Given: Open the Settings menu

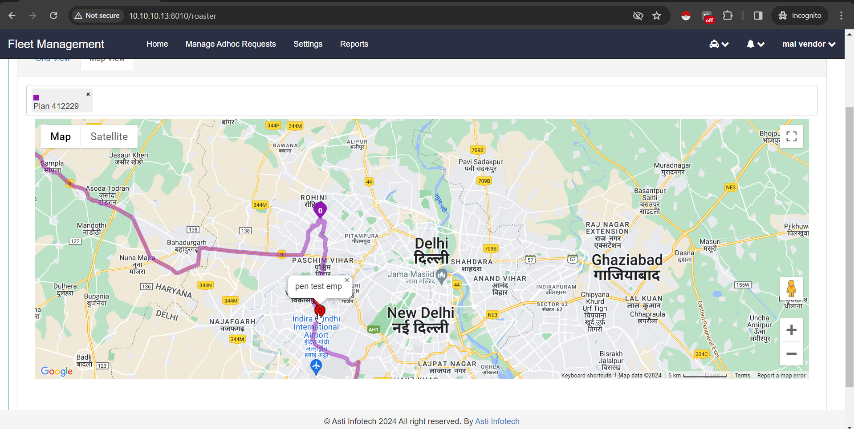Looking at the screenshot, I should coord(308,44).
